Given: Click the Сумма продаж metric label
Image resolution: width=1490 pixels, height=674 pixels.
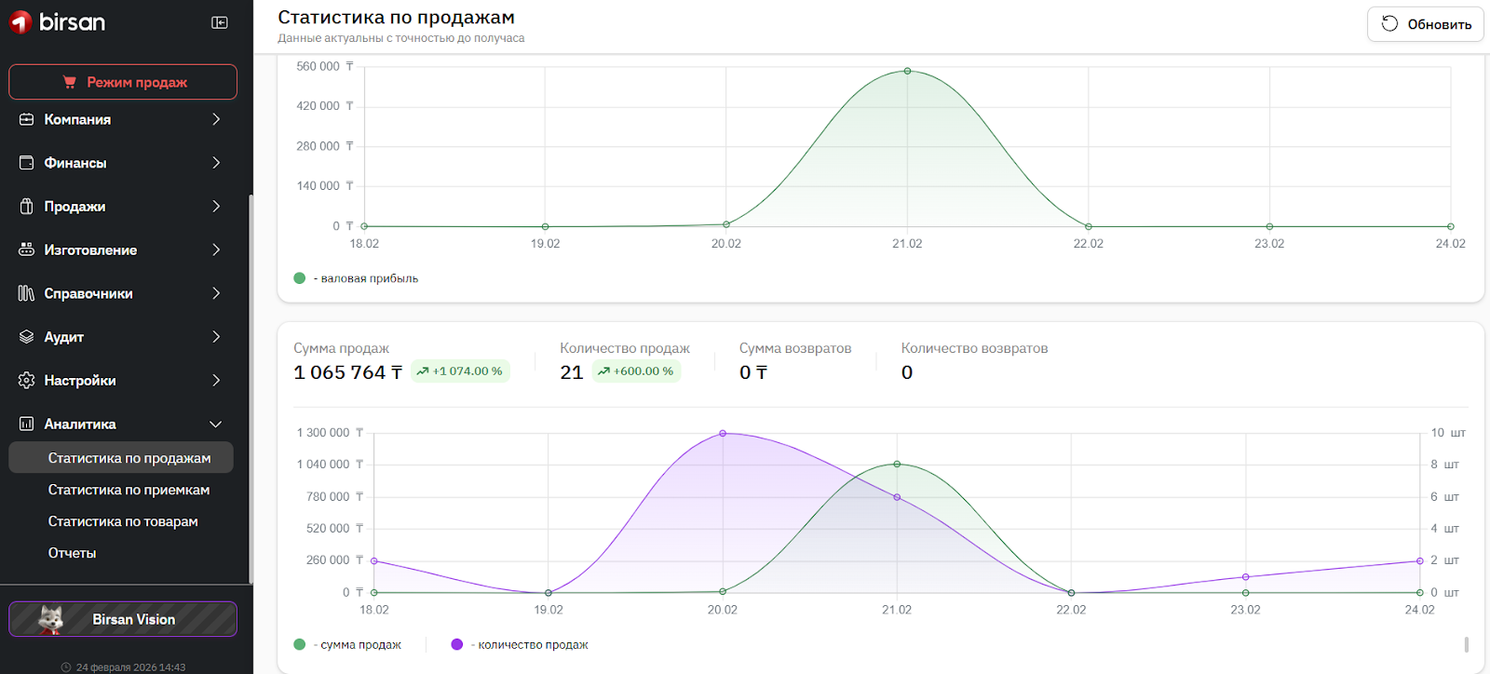Looking at the screenshot, I should (x=341, y=348).
